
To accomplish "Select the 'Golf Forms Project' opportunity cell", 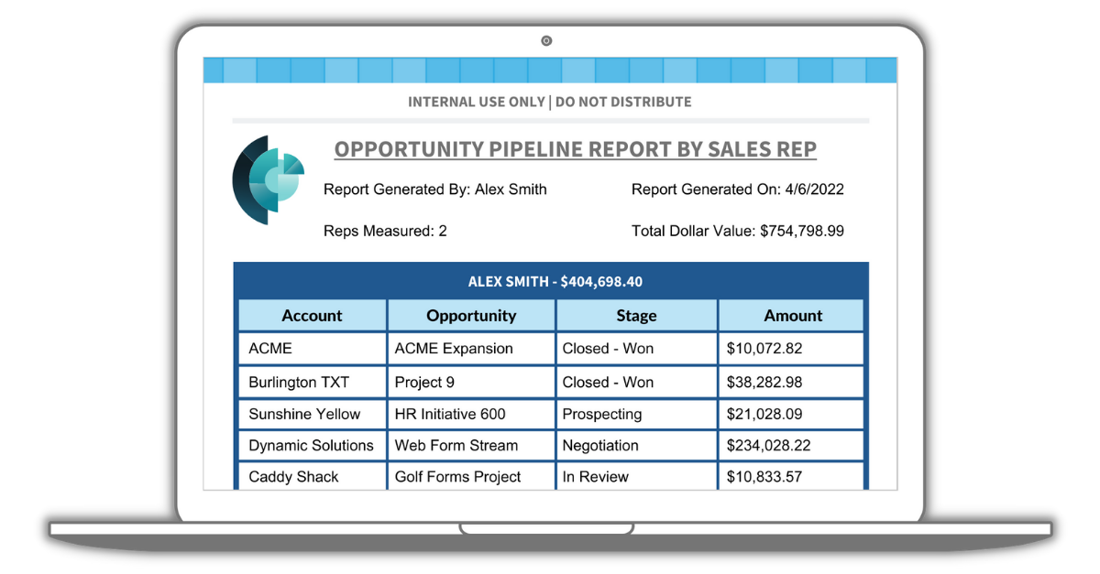I will [x=471, y=476].
